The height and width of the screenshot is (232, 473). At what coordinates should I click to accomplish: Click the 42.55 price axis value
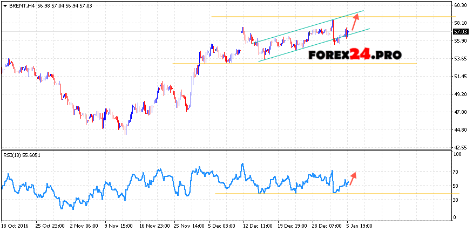point(461,147)
